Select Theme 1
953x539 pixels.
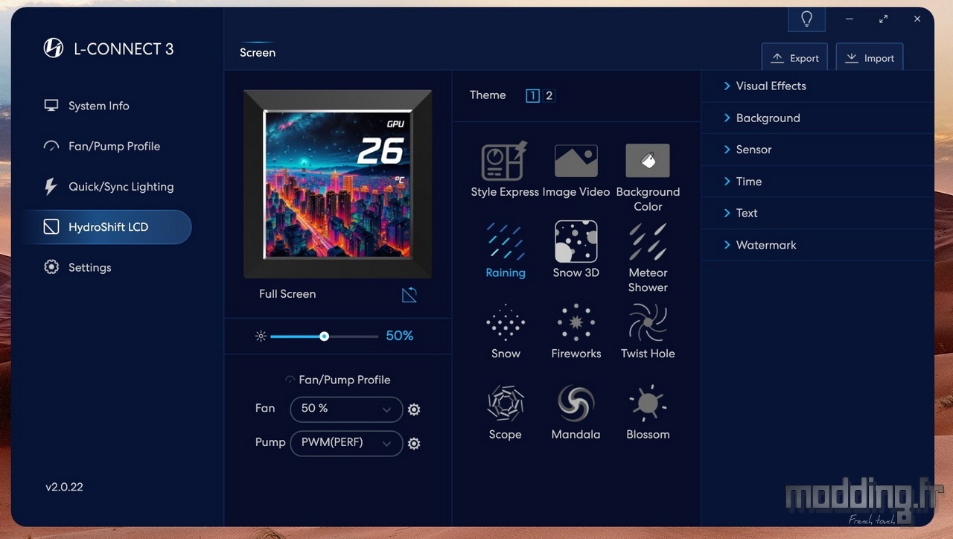(x=532, y=95)
